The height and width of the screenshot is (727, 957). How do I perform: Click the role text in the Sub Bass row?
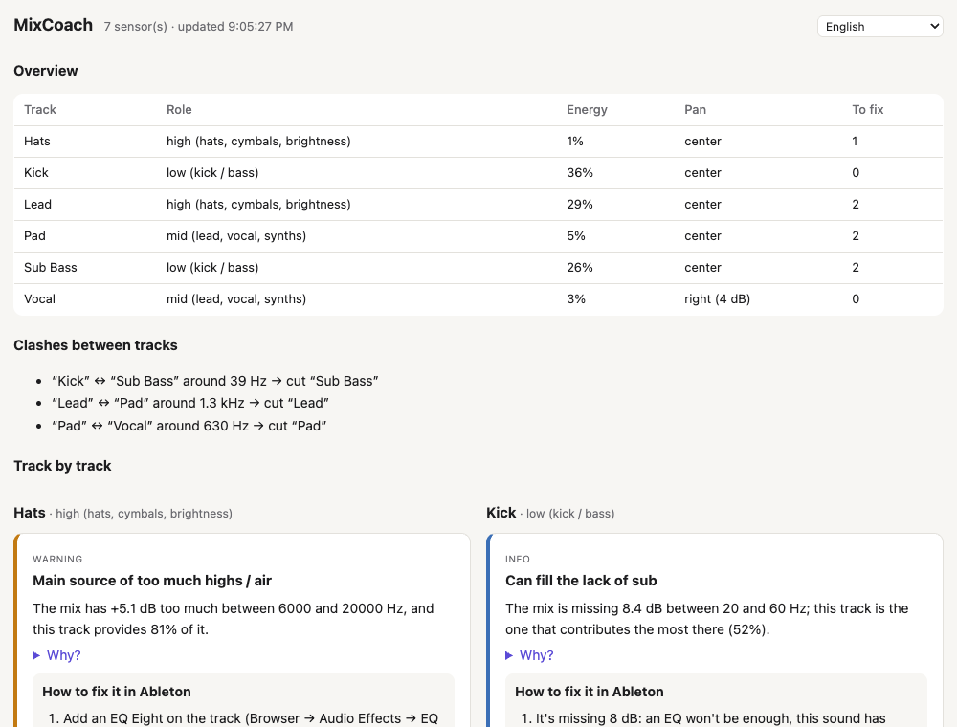pyautogui.click(x=212, y=268)
